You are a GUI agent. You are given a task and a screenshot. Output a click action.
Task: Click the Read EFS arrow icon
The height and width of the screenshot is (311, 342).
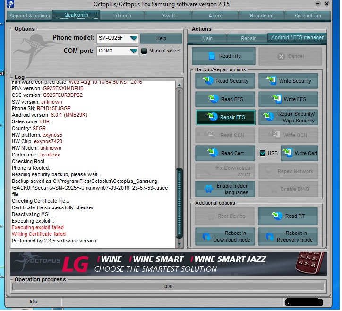213,99
